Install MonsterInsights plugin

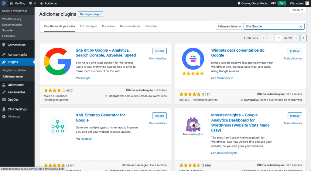click(295, 116)
